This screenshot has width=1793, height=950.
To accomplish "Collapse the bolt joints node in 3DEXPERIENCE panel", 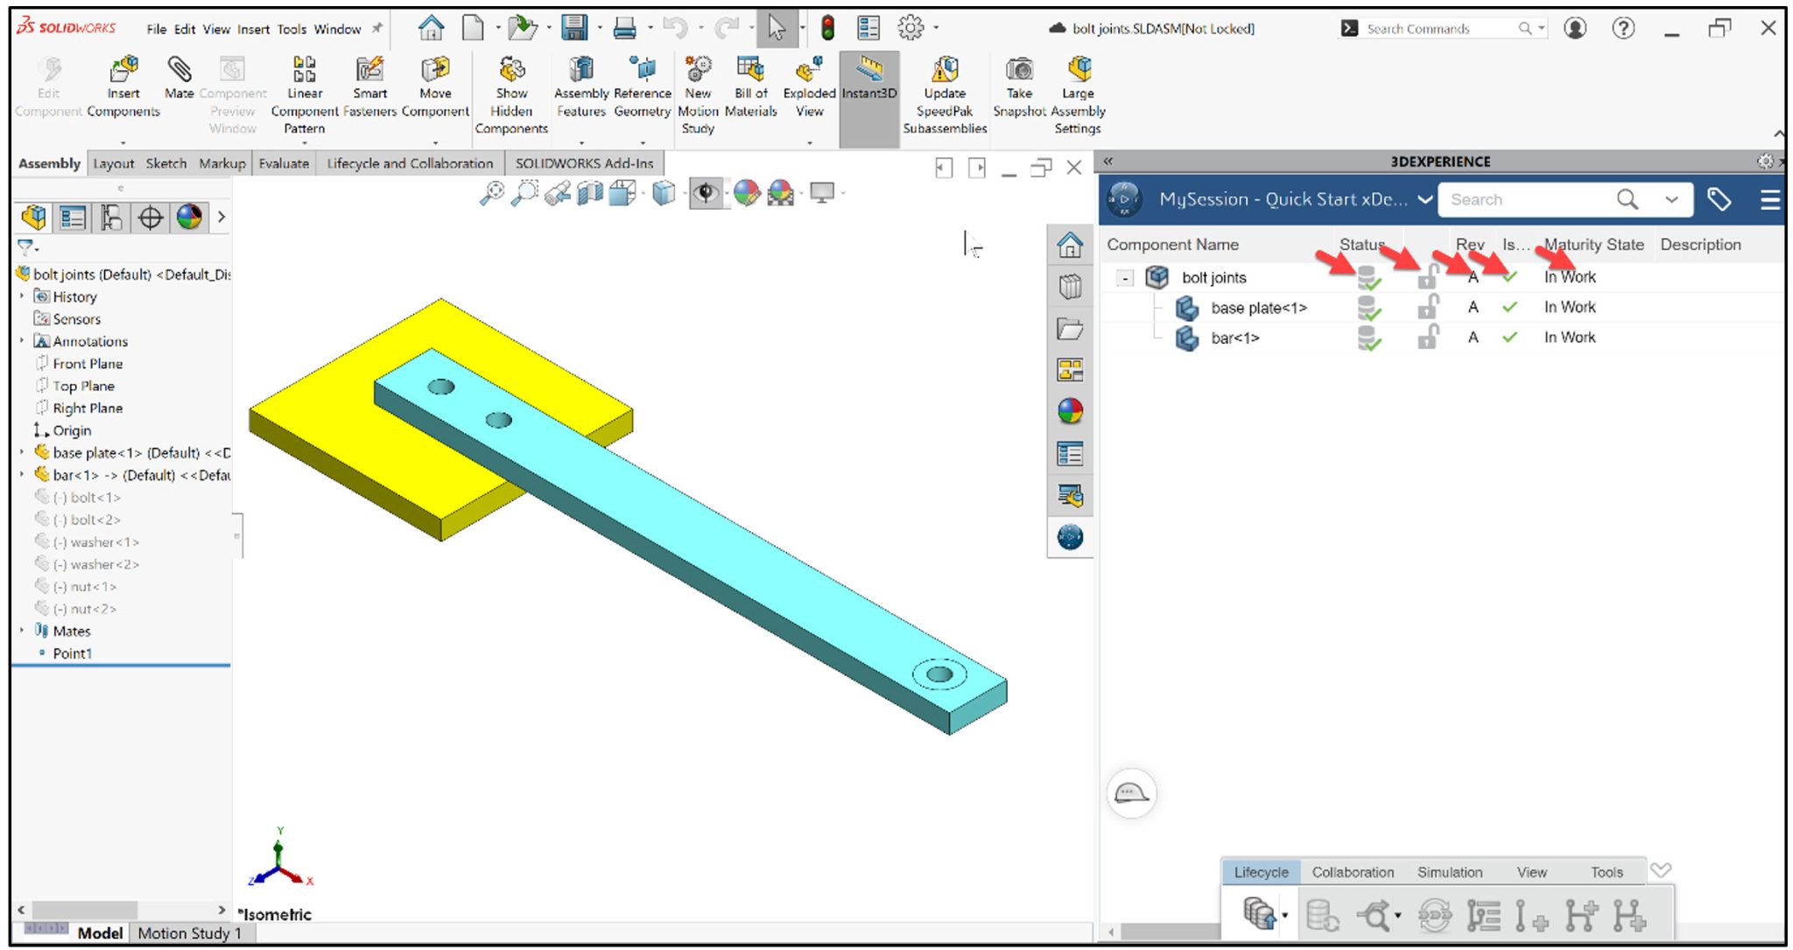I will click(x=1126, y=276).
